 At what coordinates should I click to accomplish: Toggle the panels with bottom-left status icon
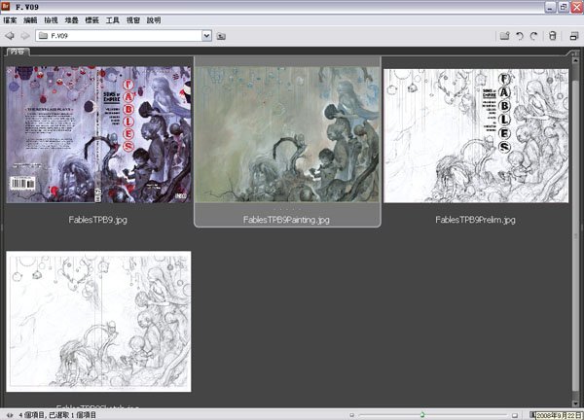click(7, 414)
